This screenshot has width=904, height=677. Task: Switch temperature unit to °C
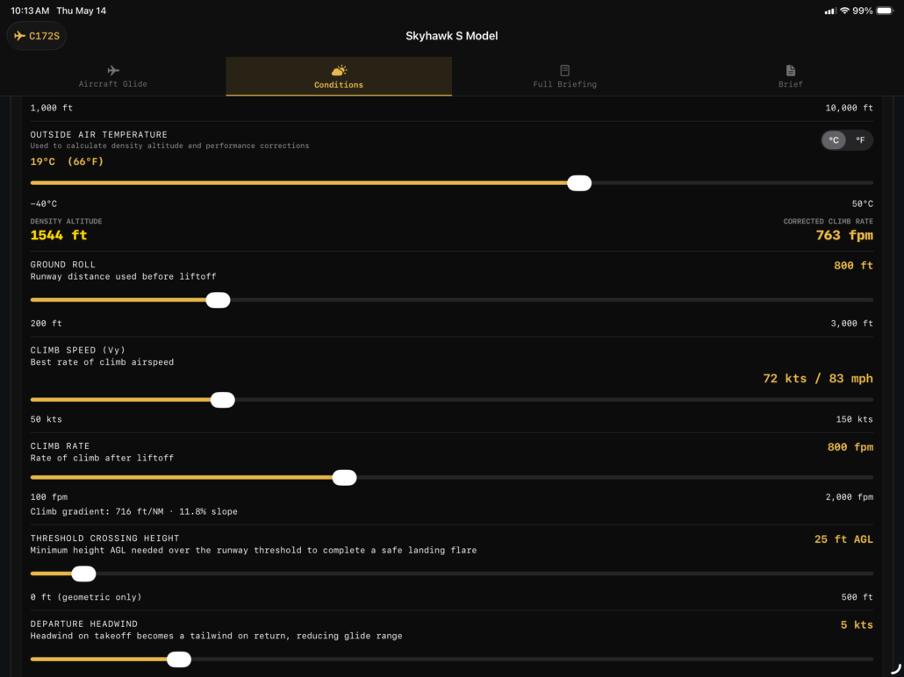click(x=834, y=140)
